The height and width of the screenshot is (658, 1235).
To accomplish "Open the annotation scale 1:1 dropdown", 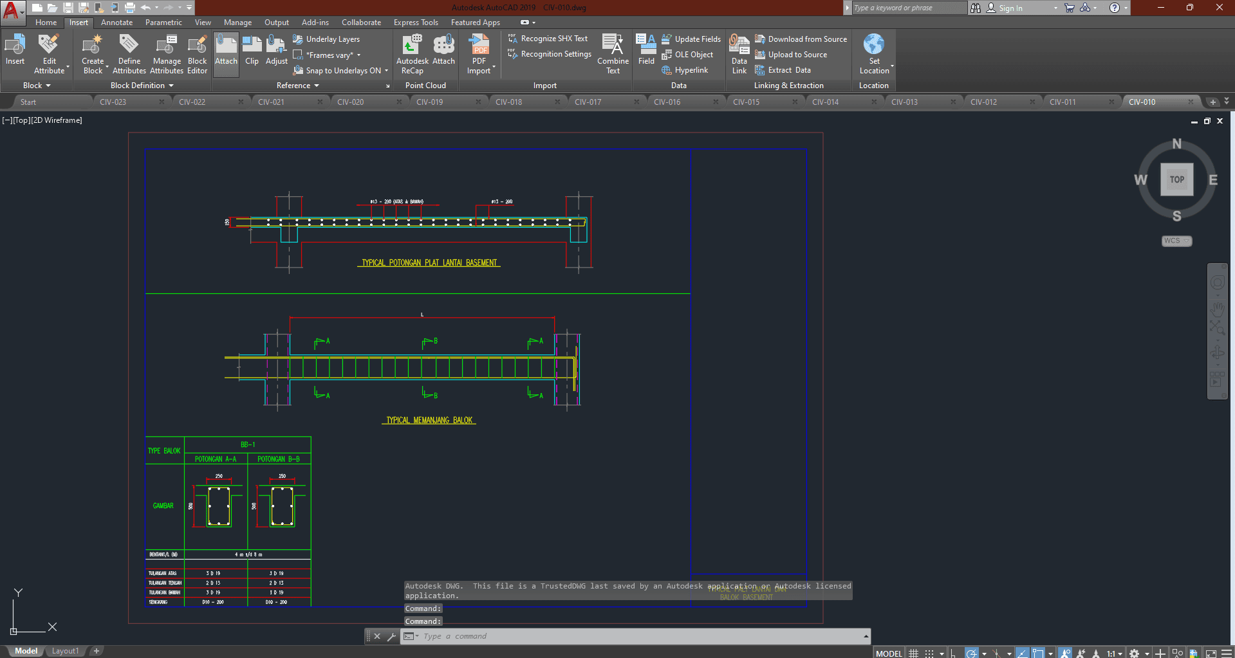I will pos(1115,653).
